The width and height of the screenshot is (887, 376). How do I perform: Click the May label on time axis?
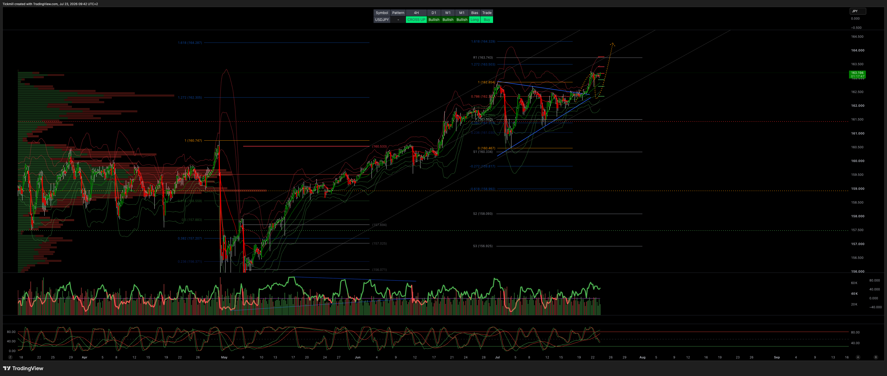224,357
